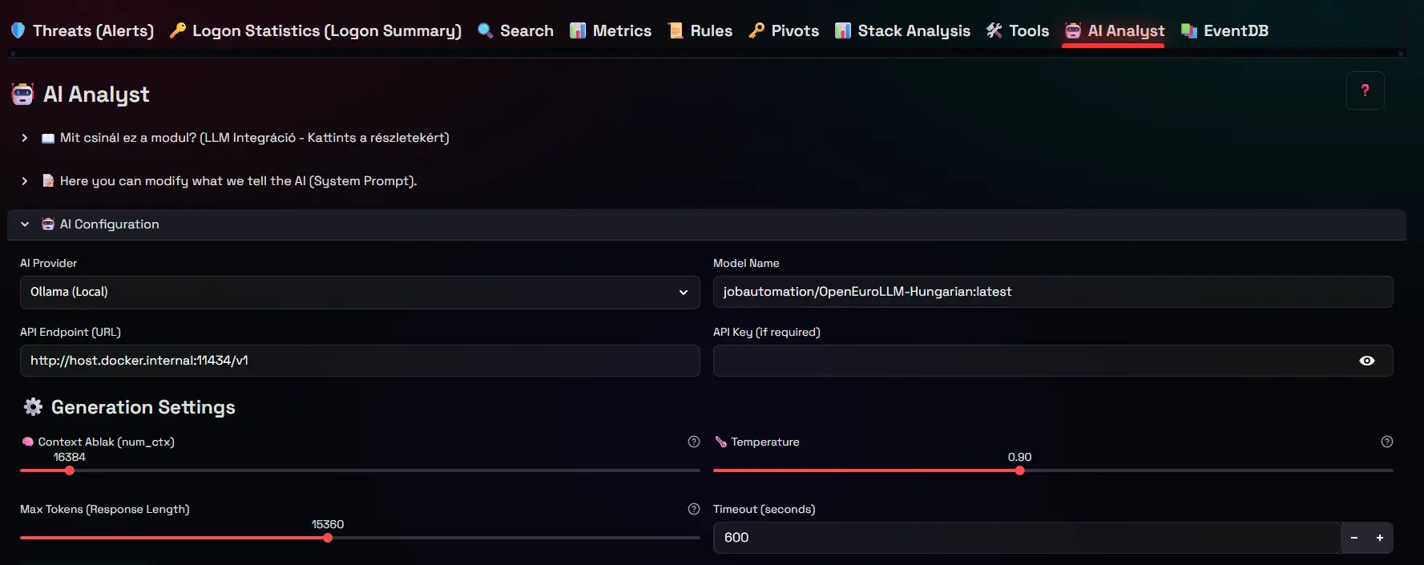The height and width of the screenshot is (565, 1424).
Task: Decrease timeout with the minus button
Action: coord(1353,538)
